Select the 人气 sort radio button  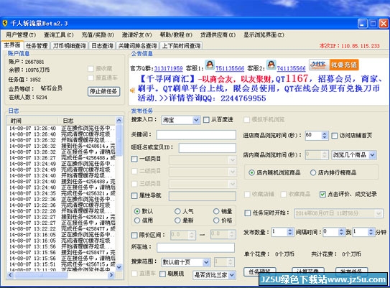(177, 211)
